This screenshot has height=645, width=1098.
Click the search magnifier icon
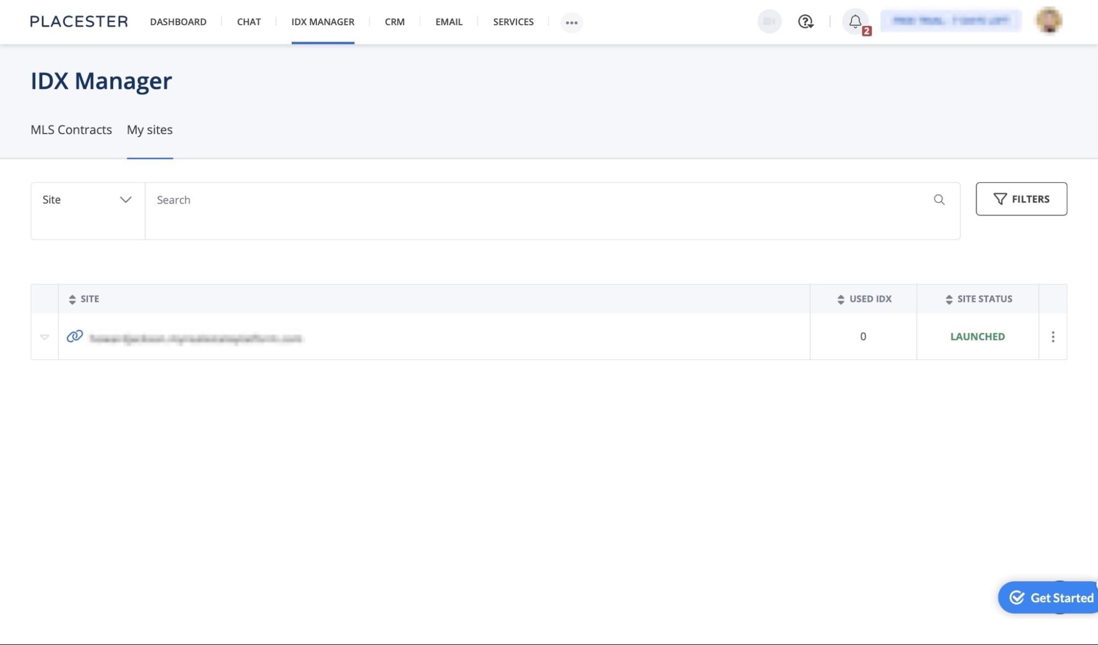(939, 200)
